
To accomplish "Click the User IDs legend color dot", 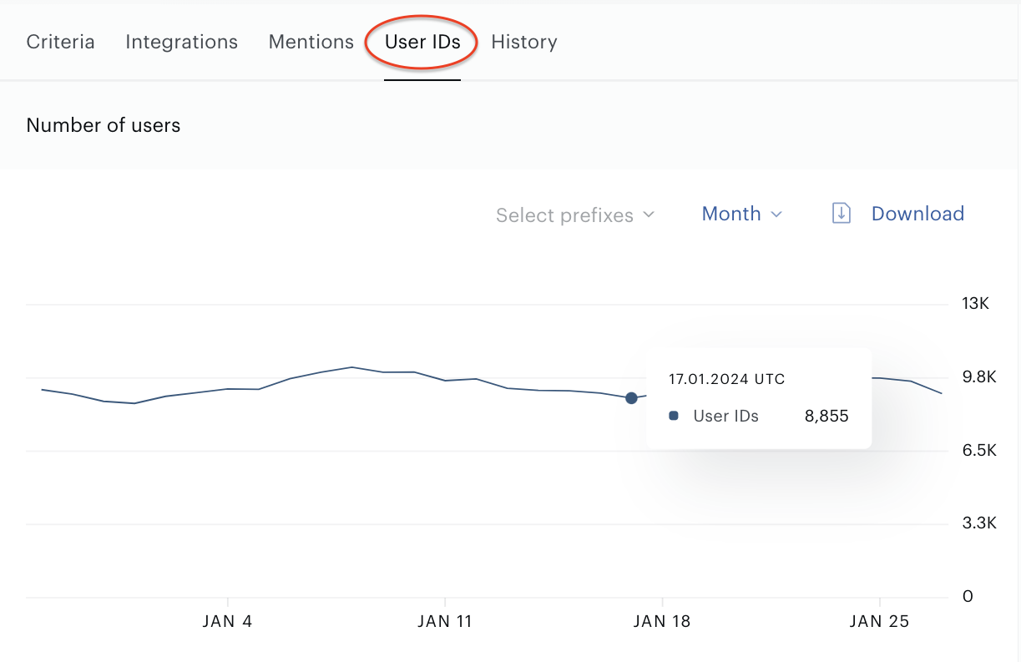I will 674,416.
